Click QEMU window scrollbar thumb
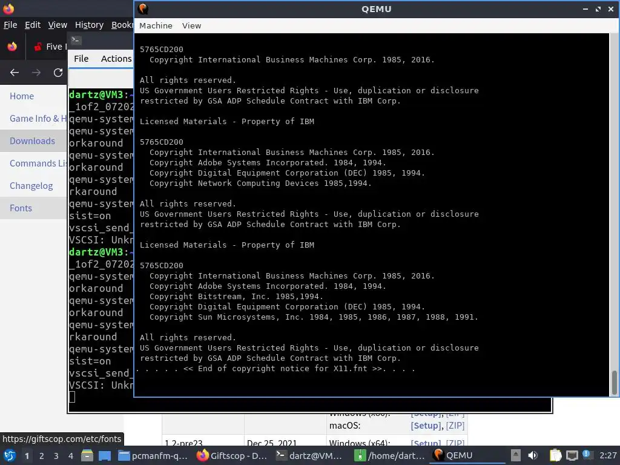620x465 pixels. [x=614, y=383]
